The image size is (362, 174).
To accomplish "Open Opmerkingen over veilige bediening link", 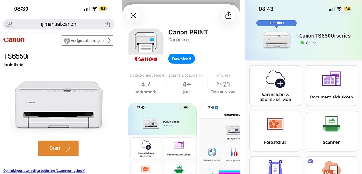I will (44, 171).
